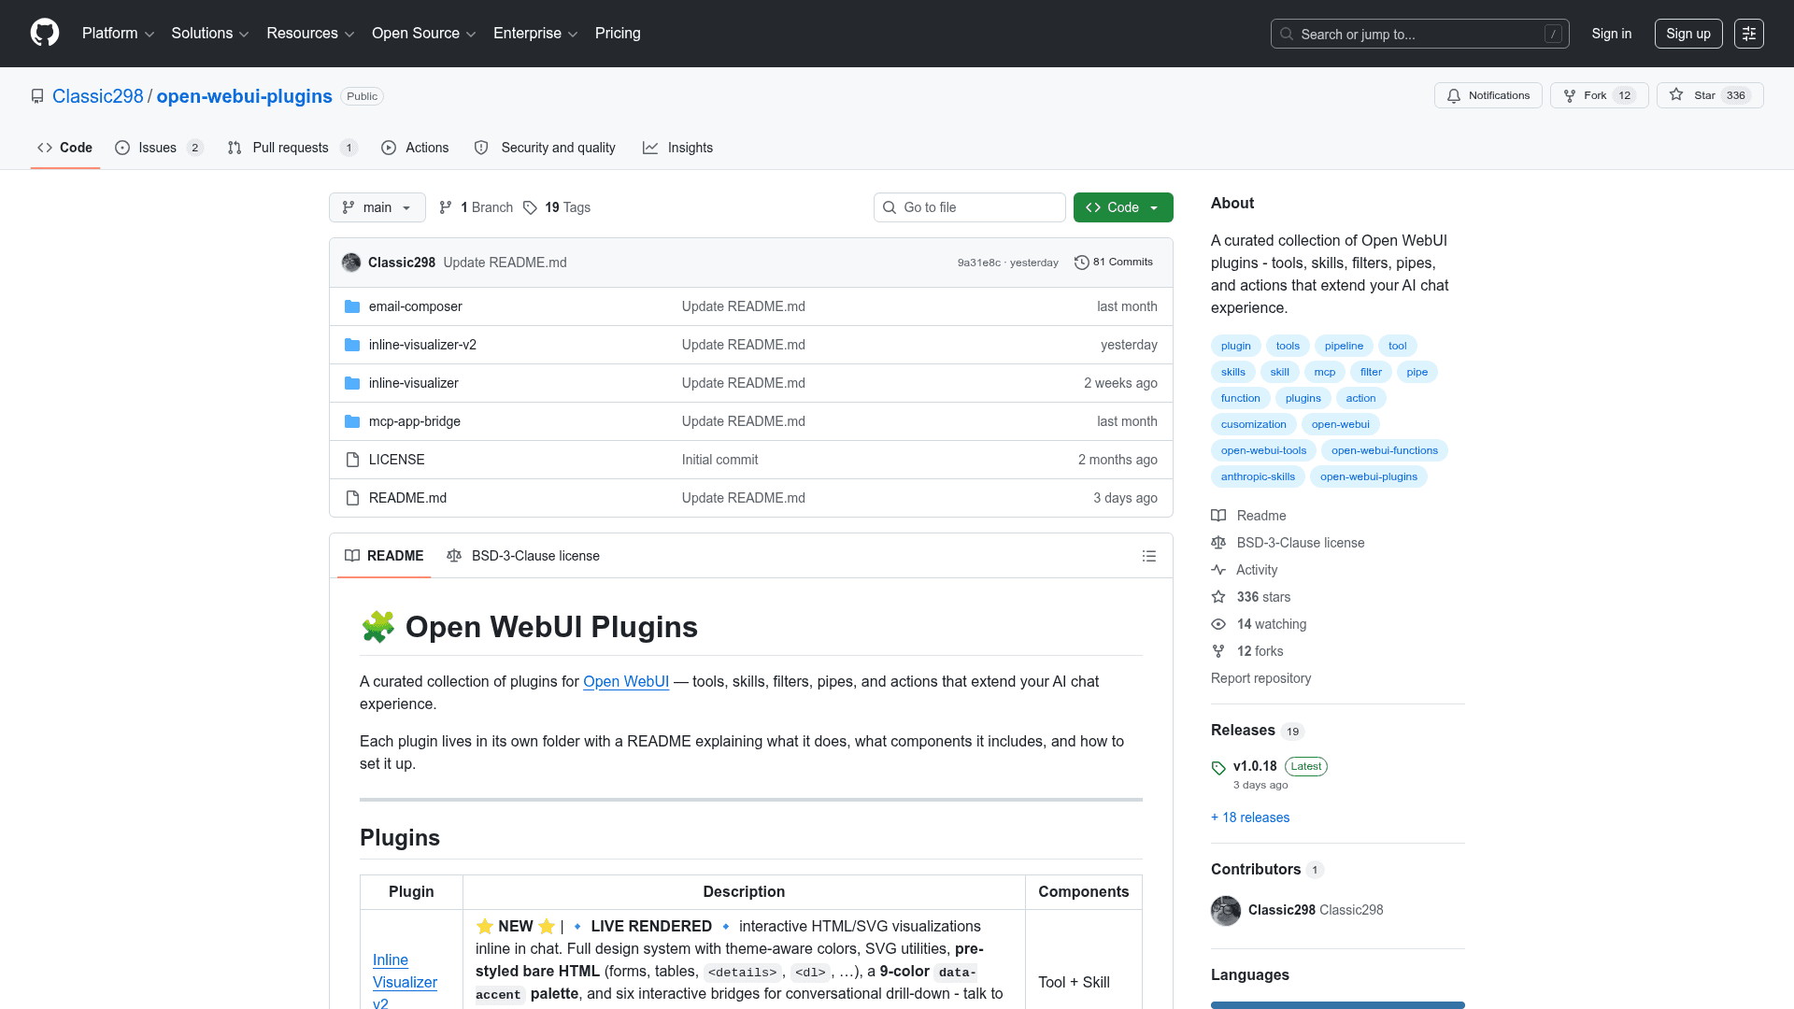Open the Security and quality tab
This screenshot has width=1794, height=1009.
[x=545, y=148]
